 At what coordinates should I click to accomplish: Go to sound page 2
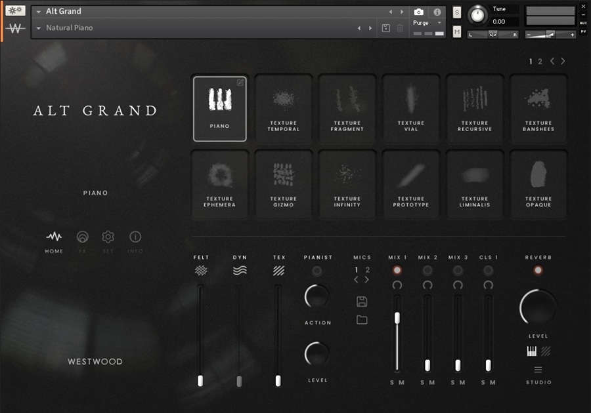[540, 62]
